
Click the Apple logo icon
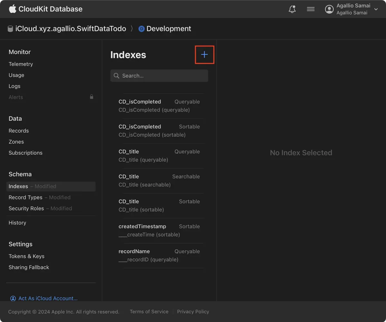click(13, 9)
